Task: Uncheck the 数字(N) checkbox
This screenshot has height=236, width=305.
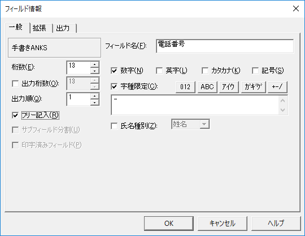Action: (114, 71)
